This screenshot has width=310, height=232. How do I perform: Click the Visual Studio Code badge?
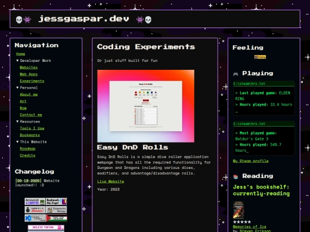(x=35, y=218)
